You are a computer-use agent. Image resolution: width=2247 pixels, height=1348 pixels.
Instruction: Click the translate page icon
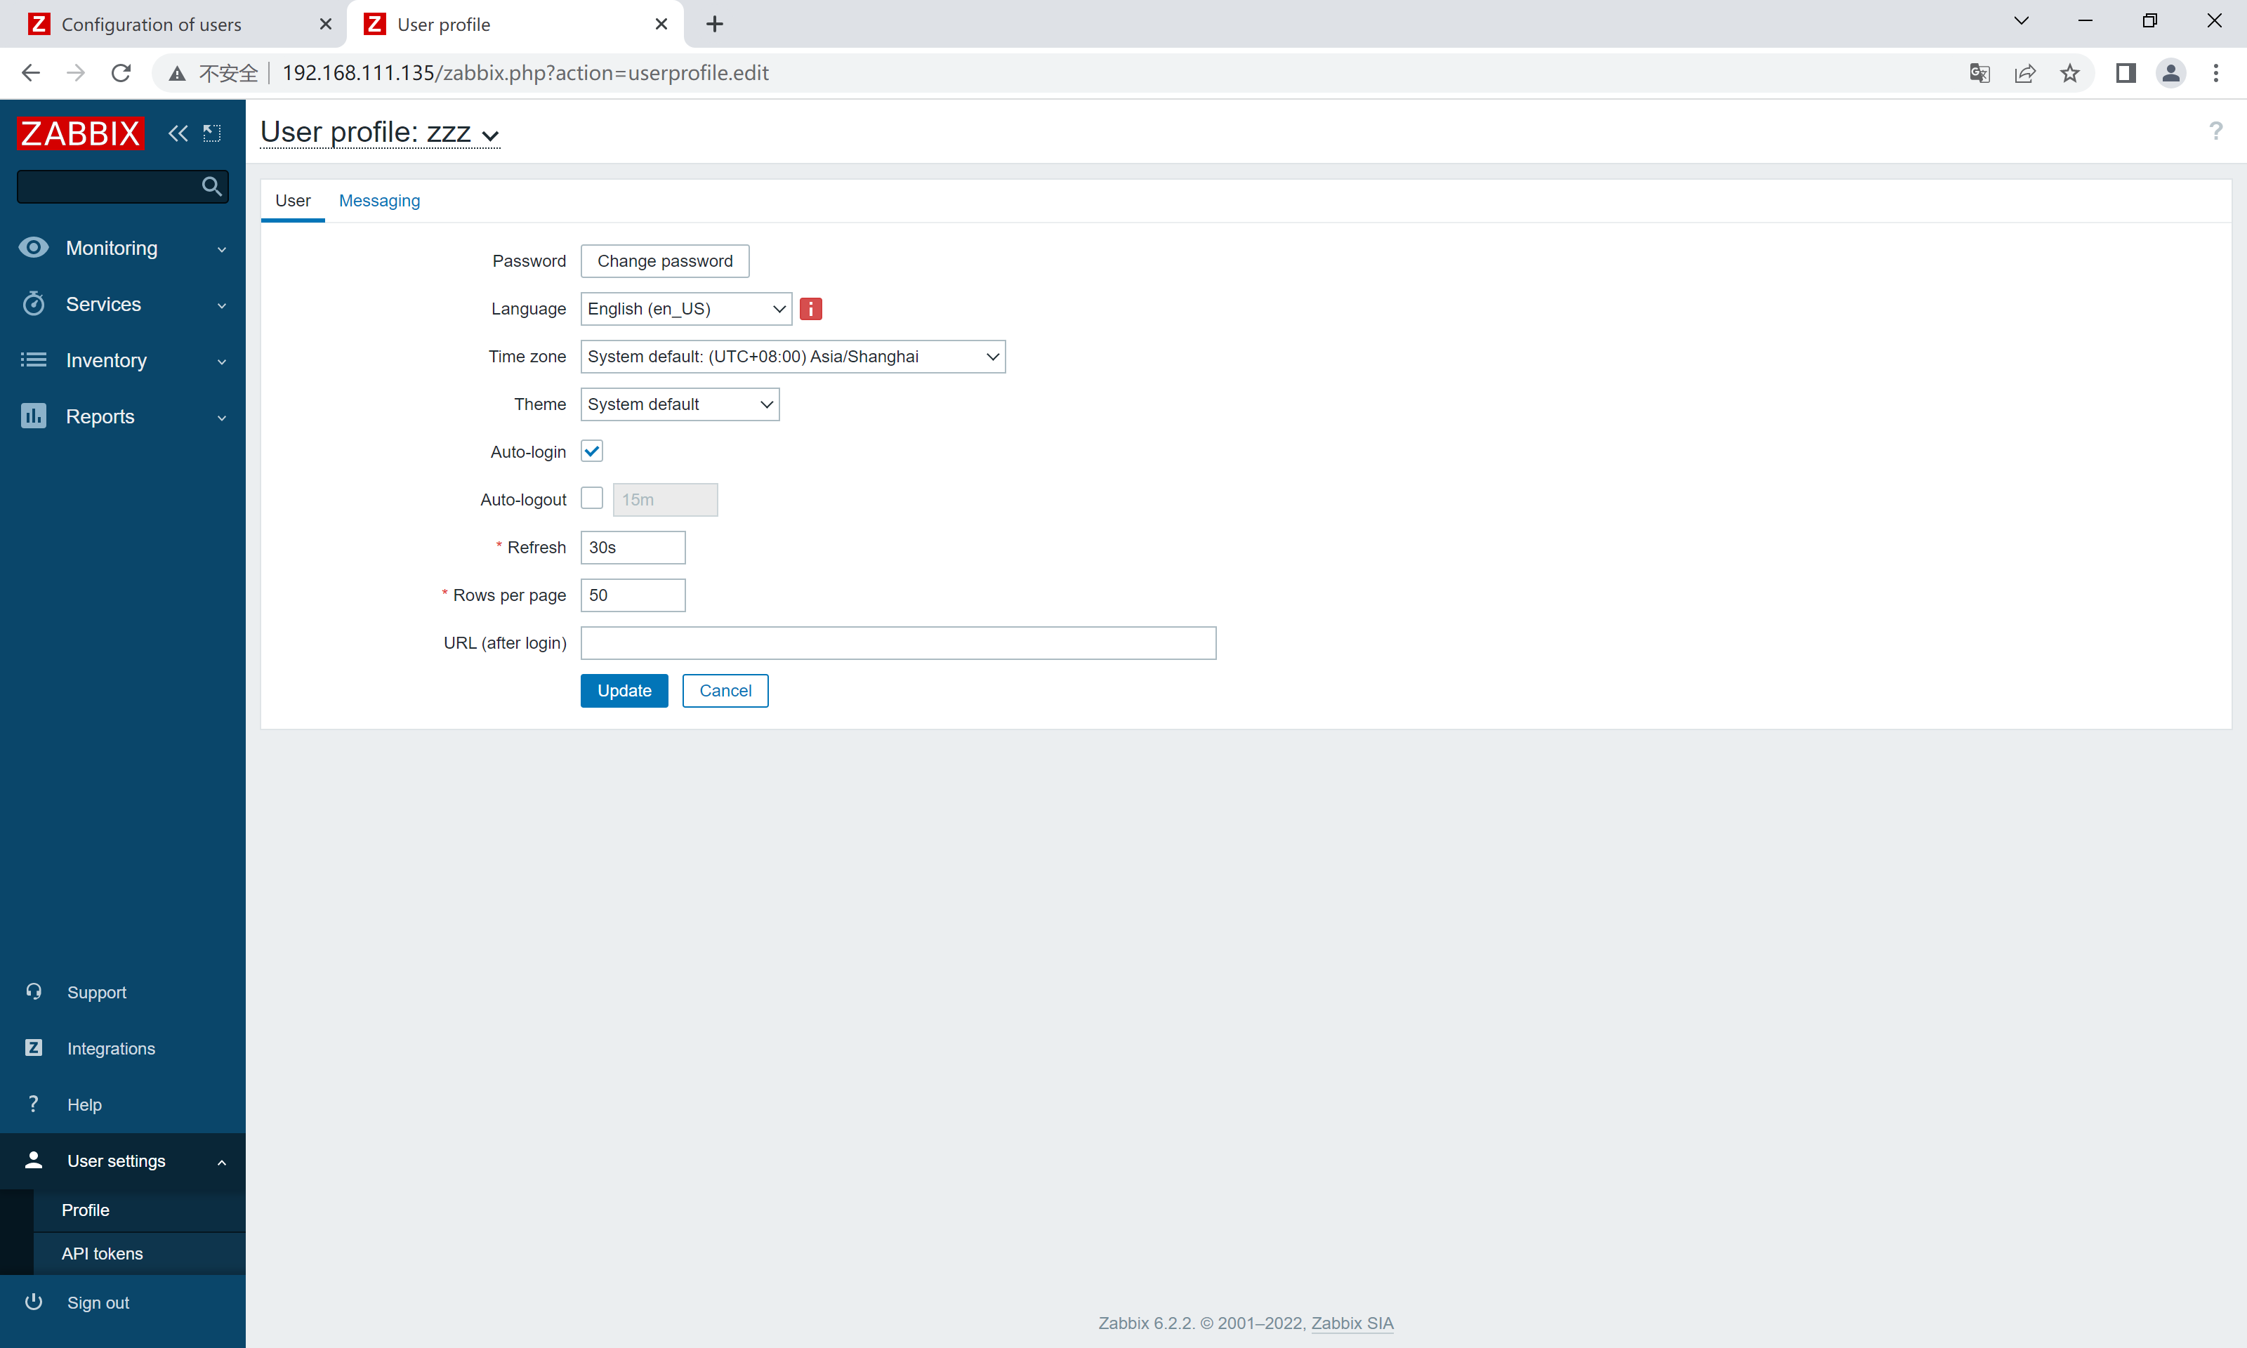click(1980, 73)
